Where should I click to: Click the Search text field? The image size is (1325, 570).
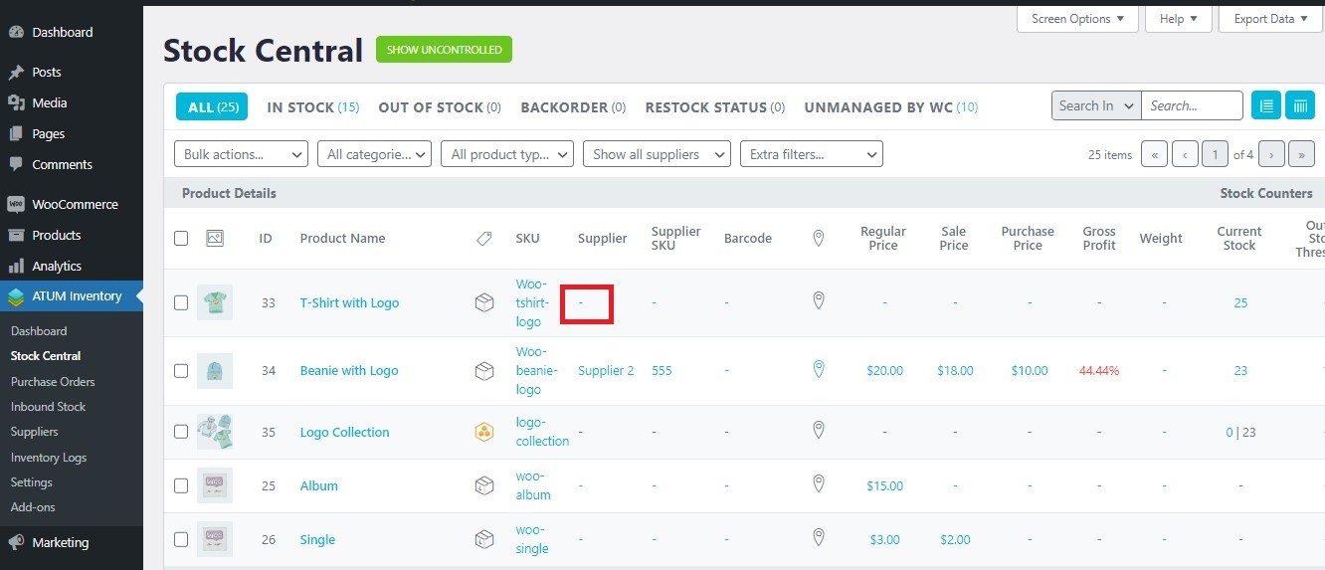click(1192, 105)
